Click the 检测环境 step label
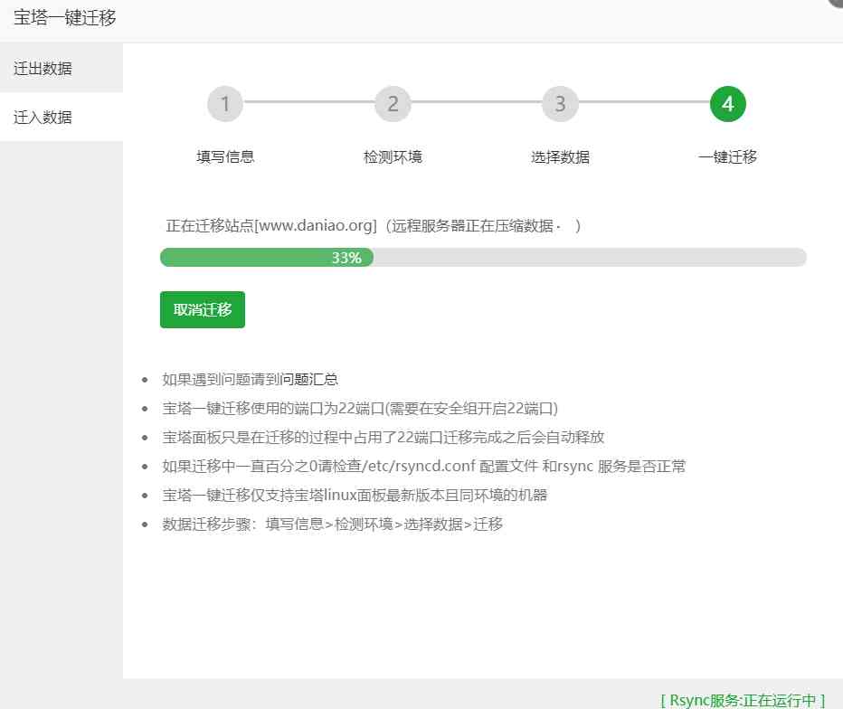Screen dimensions: 843x709 393,157
